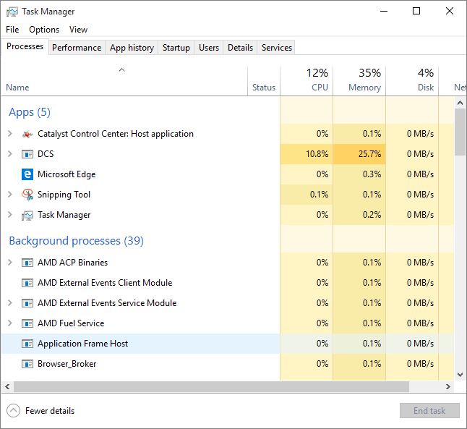Viewport: 467px width, 429px height.
Task: Switch to the Services tab
Action: [277, 48]
